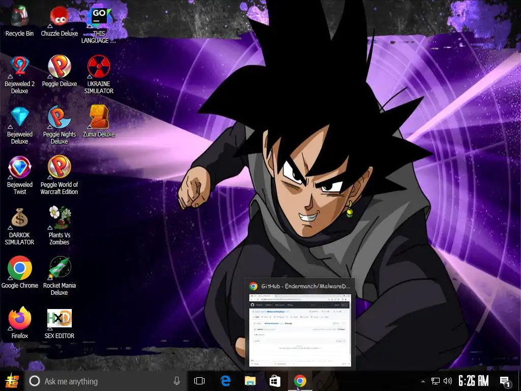Select the GitHub Chrome window preview thumbnail
Image resolution: width=521 pixels, height=391 pixels.
pyautogui.click(x=300, y=330)
